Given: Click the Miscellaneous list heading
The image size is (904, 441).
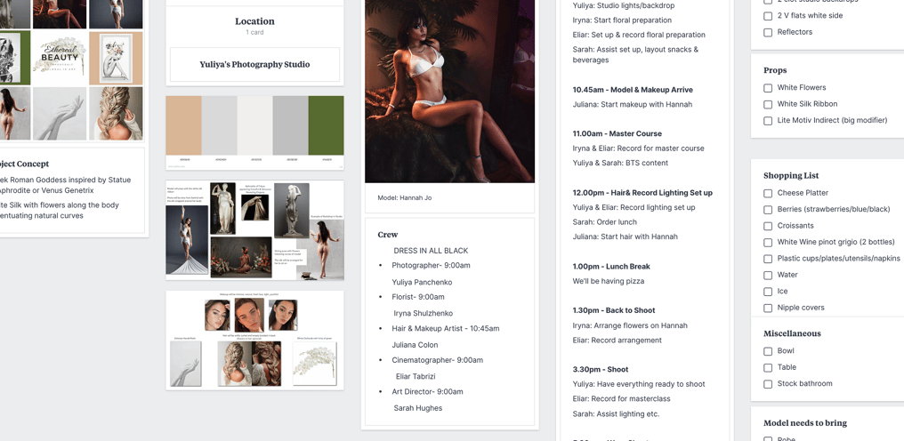Looking at the screenshot, I should tap(792, 333).
